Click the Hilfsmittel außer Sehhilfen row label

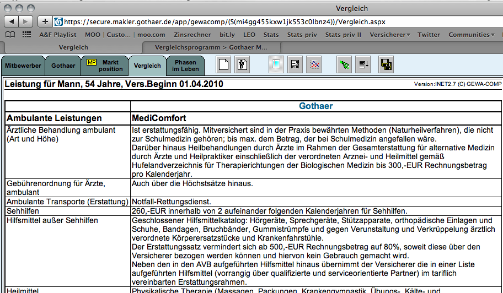coord(52,220)
